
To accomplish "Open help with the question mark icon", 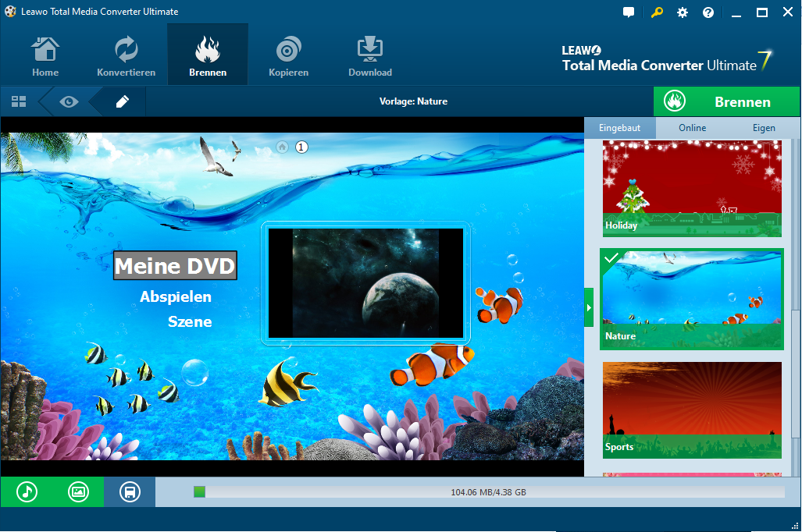I will coord(708,12).
